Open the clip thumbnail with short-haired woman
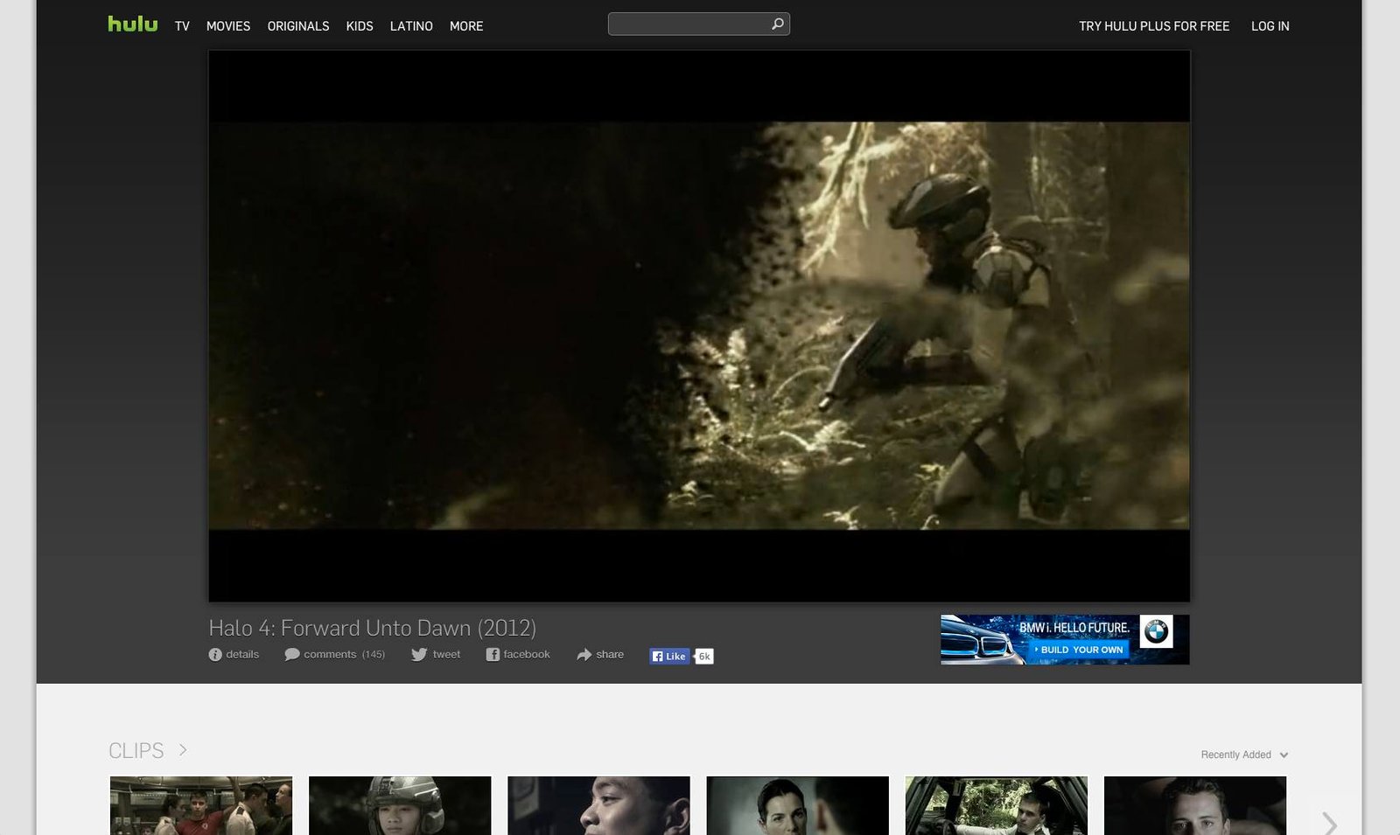The image size is (1400, 835). [797, 805]
